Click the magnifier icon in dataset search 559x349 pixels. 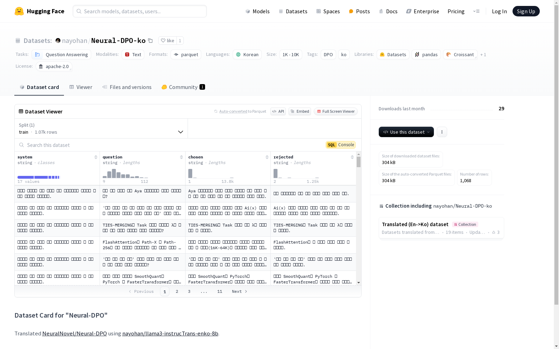(x=22, y=145)
